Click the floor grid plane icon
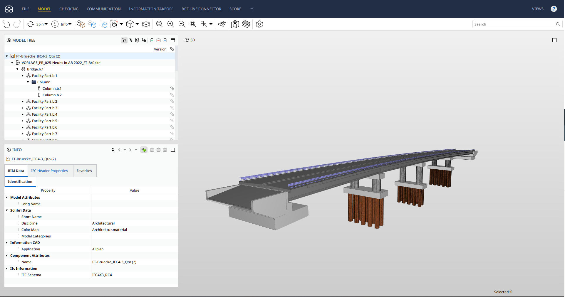Image resolution: width=565 pixels, height=297 pixels. pyautogui.click(x=222, y=24)
